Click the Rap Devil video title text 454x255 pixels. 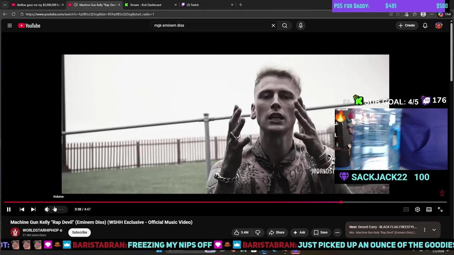click(101, 222)
